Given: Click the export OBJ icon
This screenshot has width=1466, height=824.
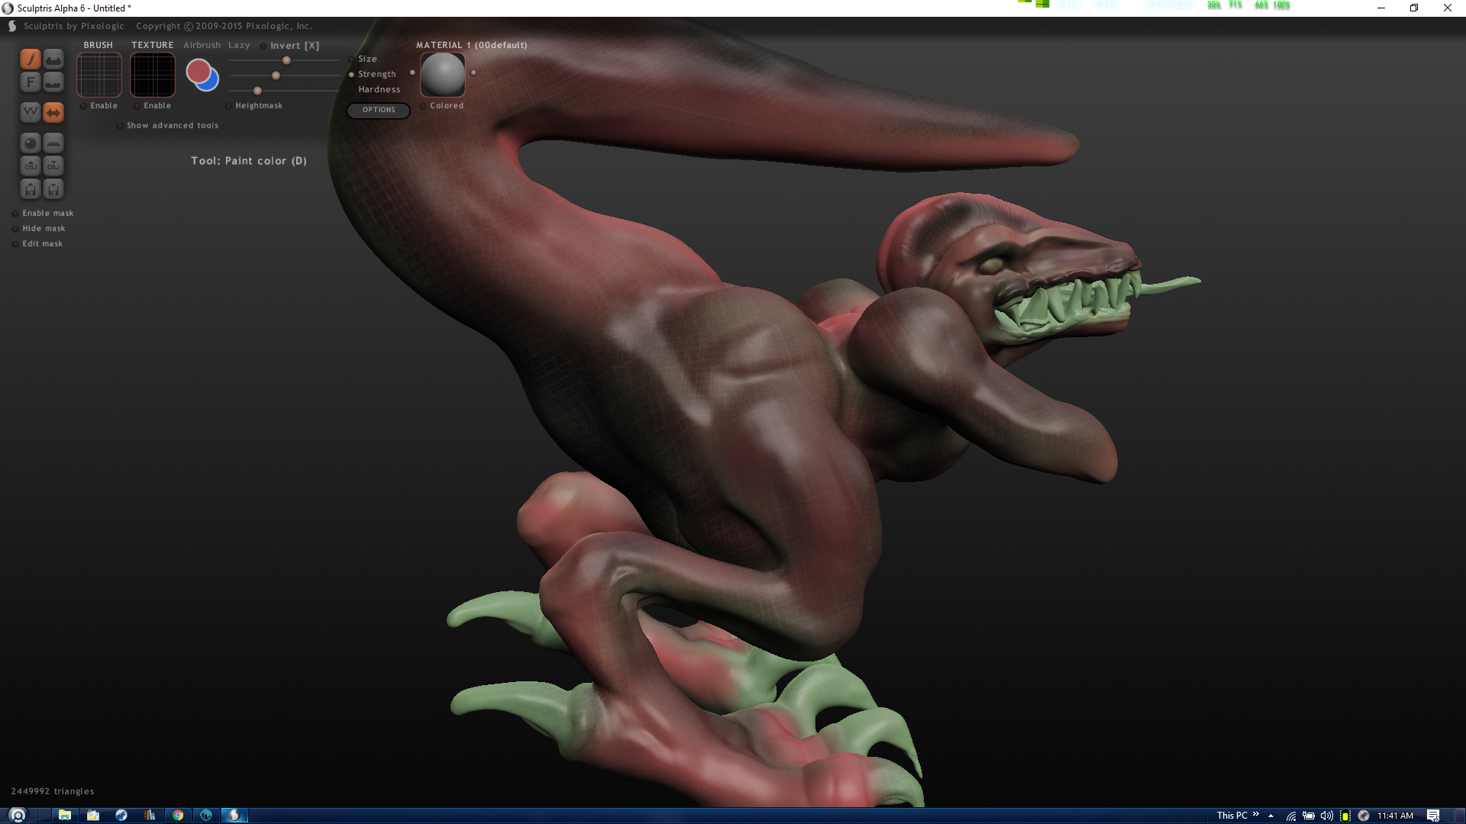Looking at the screenshot, I should click(53, 166).
